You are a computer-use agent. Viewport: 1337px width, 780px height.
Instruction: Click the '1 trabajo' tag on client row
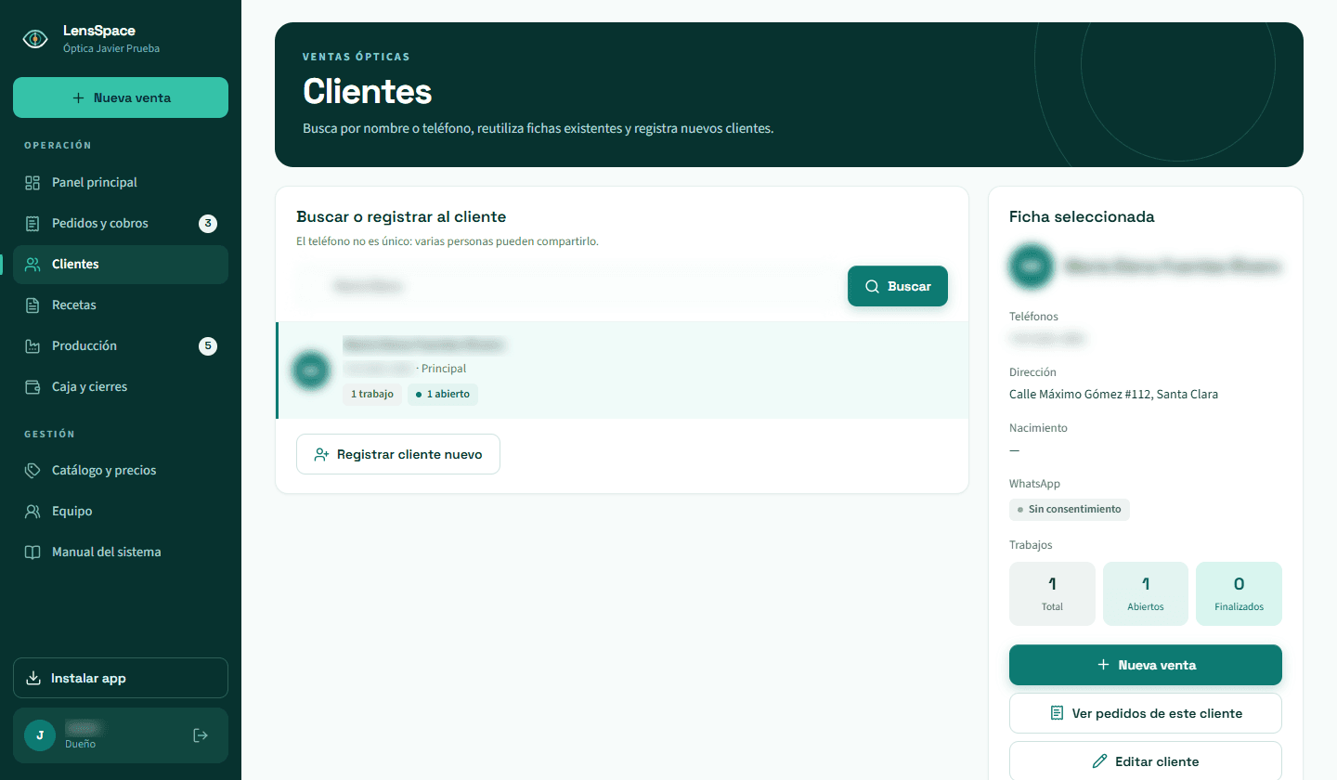[372, 395]
